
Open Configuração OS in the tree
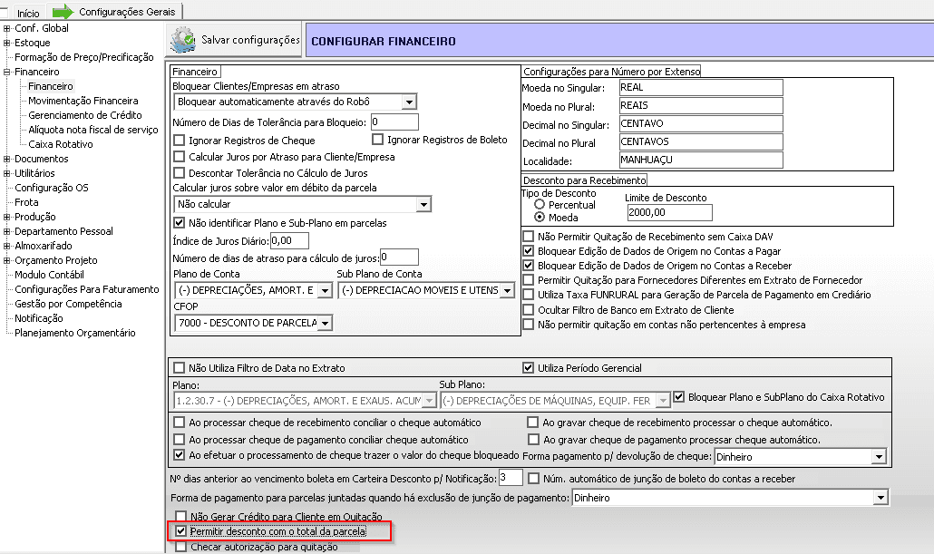pos(51,188)
